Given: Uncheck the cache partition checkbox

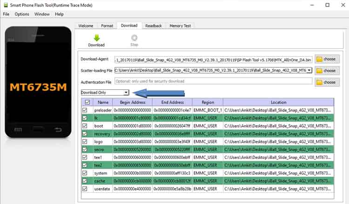Looking at the screenshot, I should click(85, 181).
